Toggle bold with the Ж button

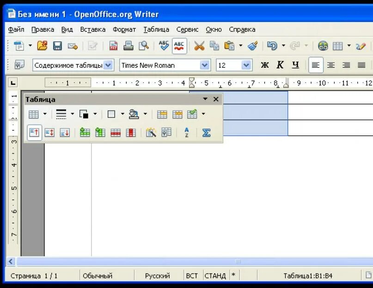[x=265, y=65]
